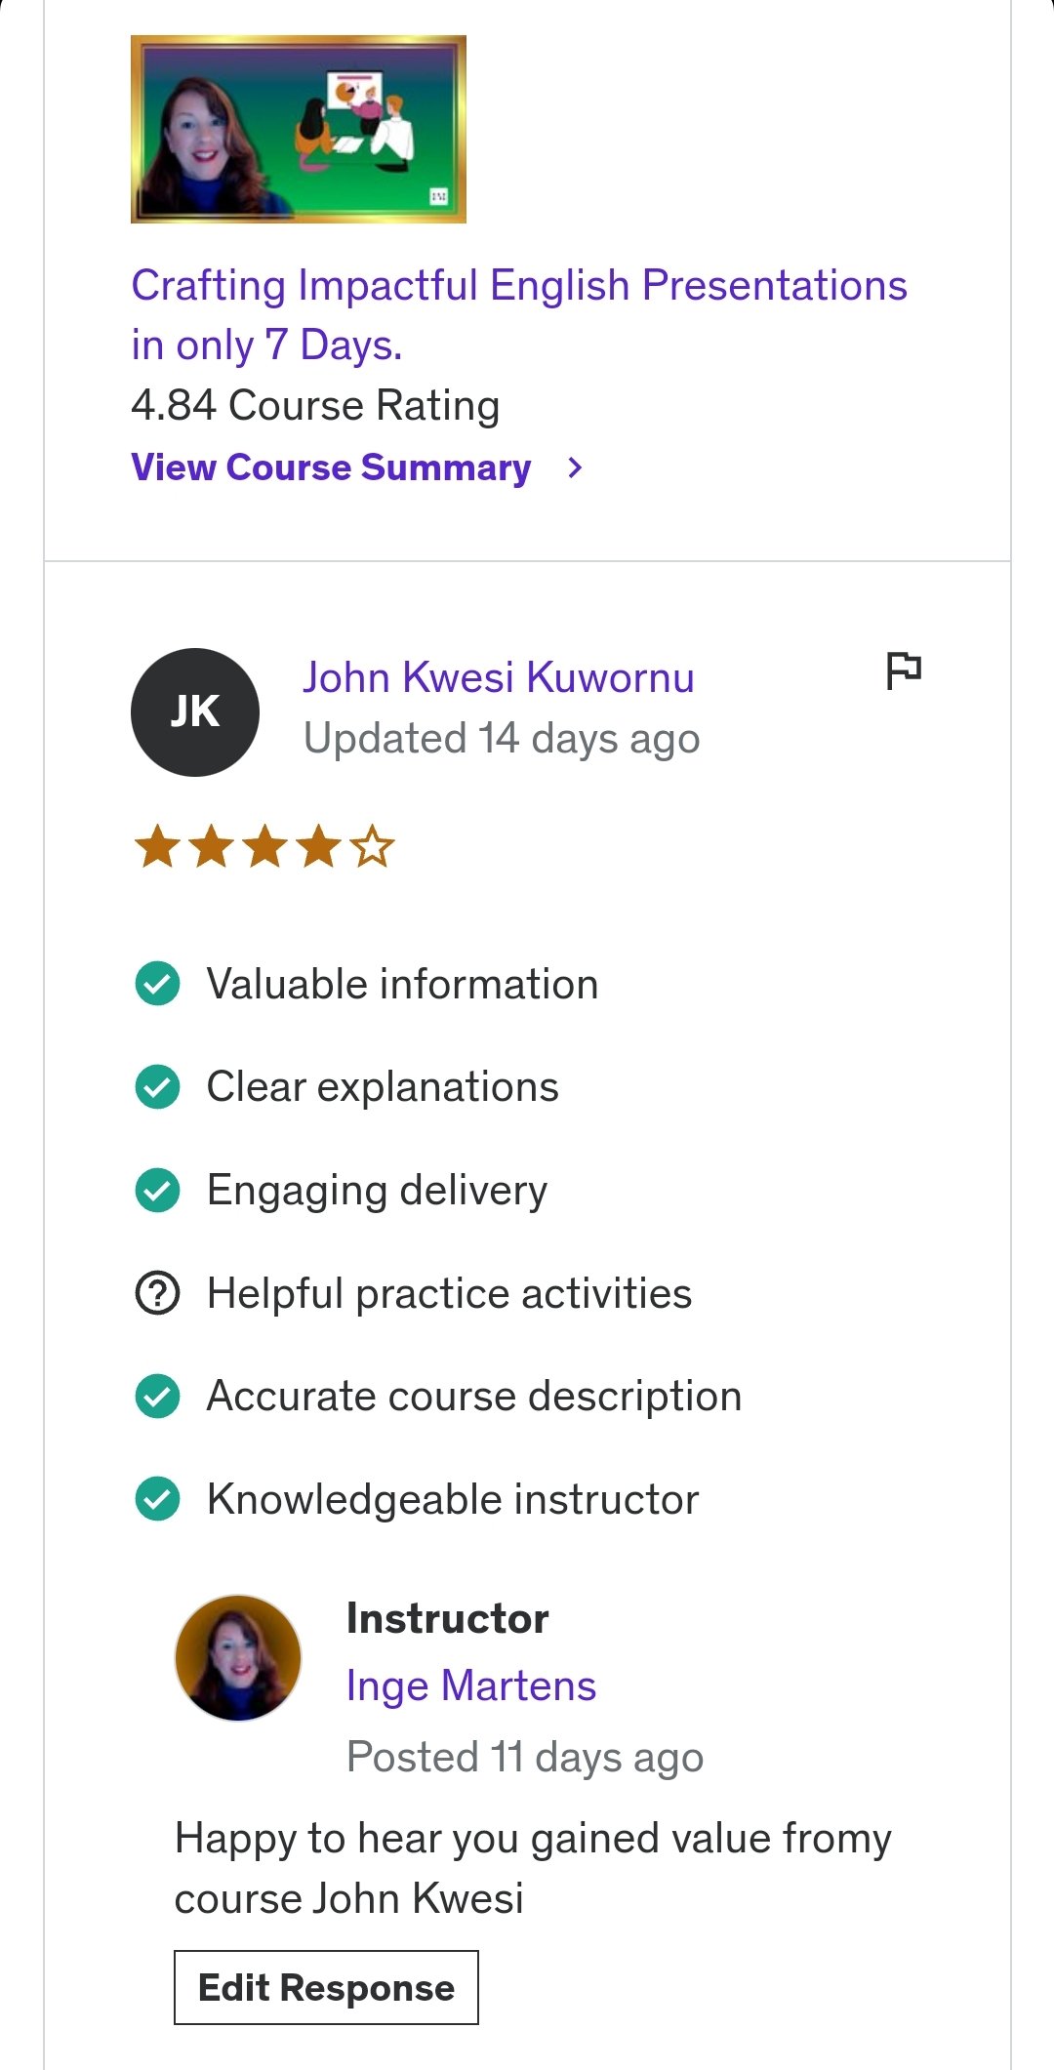Click the checkmark beside Knowledgeable instructor

[157, 1500]
